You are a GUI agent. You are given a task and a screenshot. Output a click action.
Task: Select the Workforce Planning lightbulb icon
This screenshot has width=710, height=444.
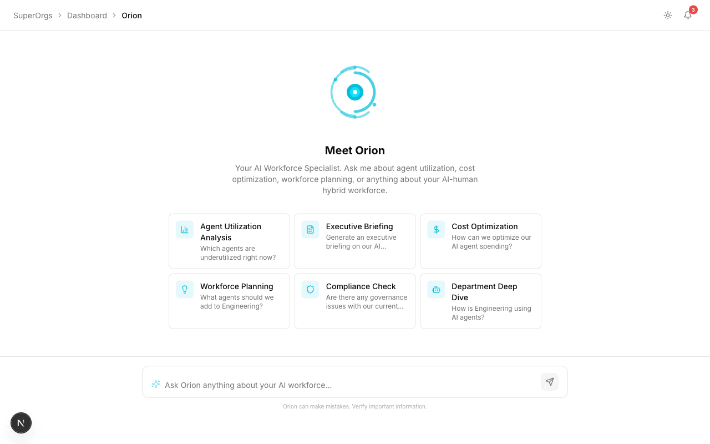point(184,289)
